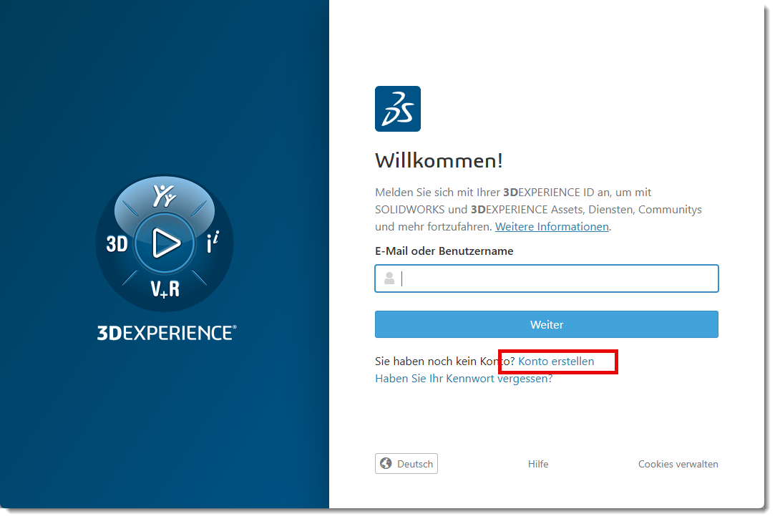Image resolution: width=775 pixels, height=519 pixels.
Task: Open Cookies verwalten settings
Action: click(678, 464)
